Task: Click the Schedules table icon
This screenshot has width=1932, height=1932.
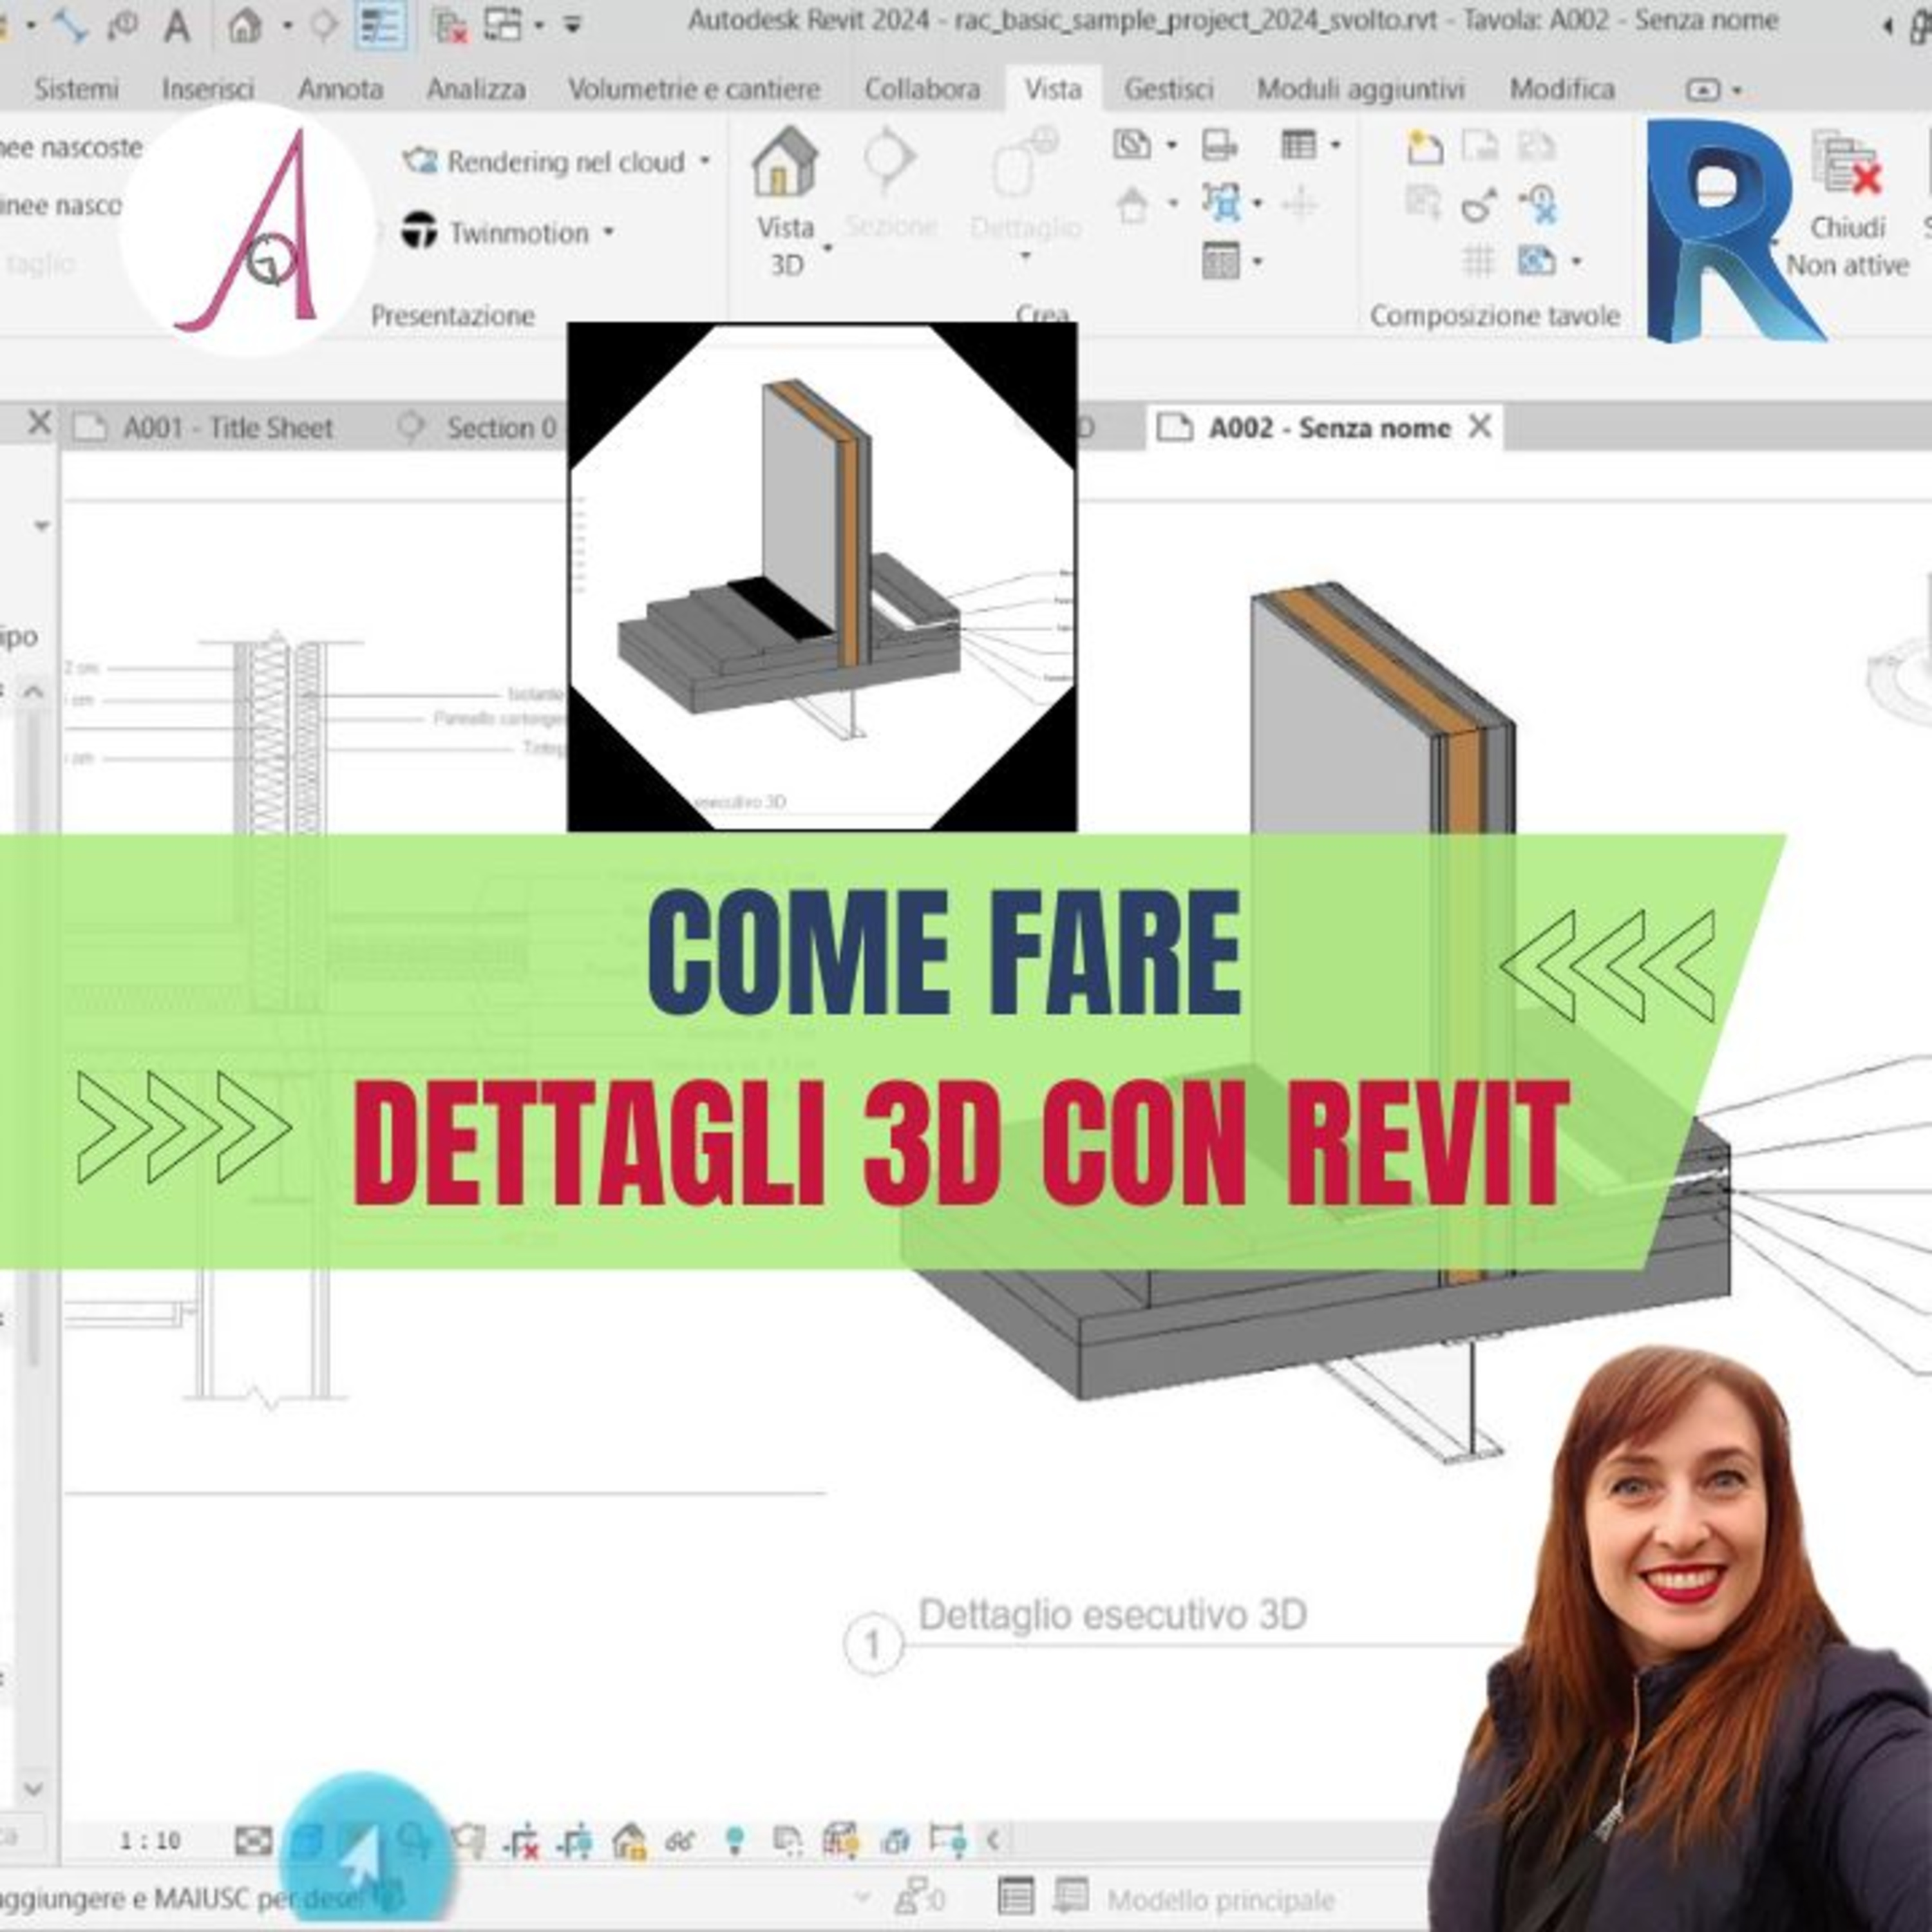Action: point(1299,145)
